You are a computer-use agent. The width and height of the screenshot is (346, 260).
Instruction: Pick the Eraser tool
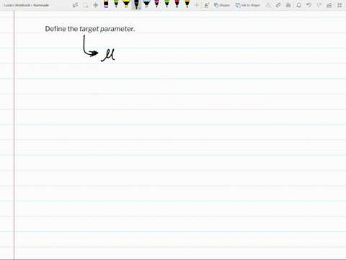coord(106,4)
